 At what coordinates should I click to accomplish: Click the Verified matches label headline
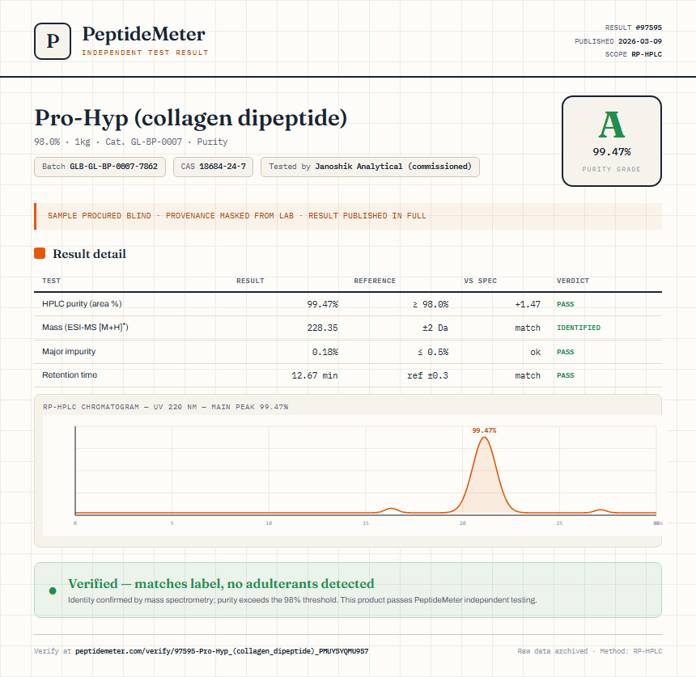(221, 584)
